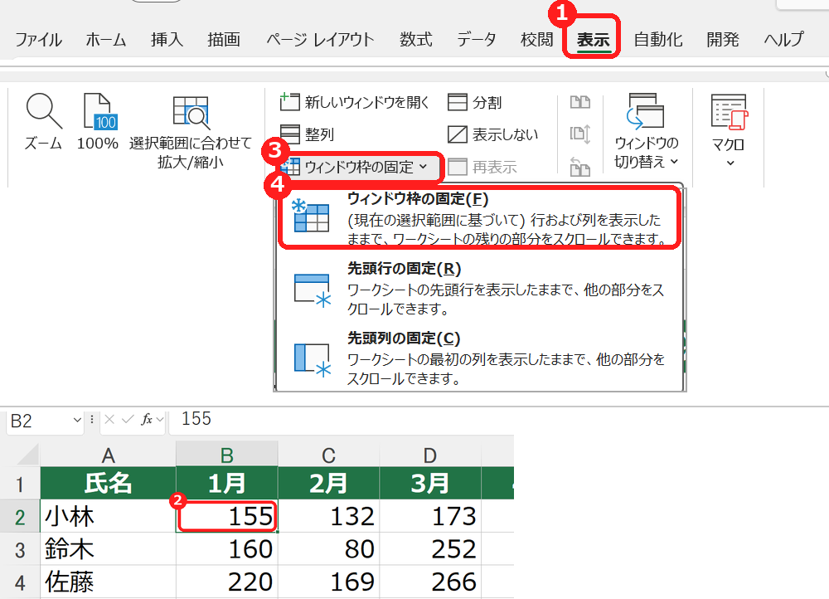This screenshot has height=599, width=829.
Task: Click 表示しない to hide window
Action: [492, 134]
